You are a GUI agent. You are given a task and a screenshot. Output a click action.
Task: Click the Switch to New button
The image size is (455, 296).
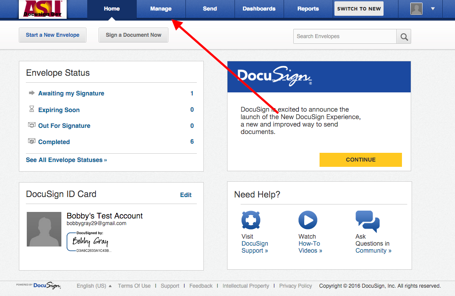point(359,9)
